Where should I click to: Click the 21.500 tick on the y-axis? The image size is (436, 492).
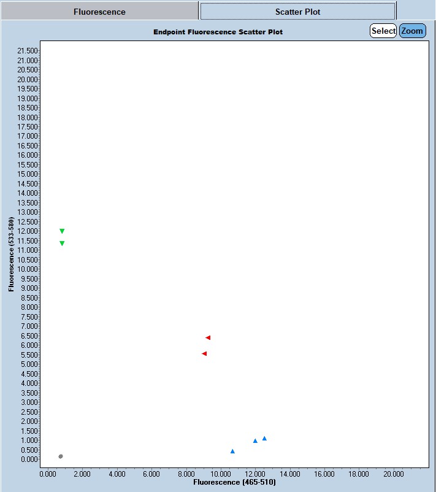tap(28, 50)
